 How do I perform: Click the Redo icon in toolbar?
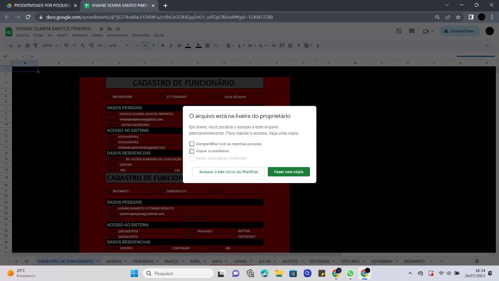[x=19, y=46]
